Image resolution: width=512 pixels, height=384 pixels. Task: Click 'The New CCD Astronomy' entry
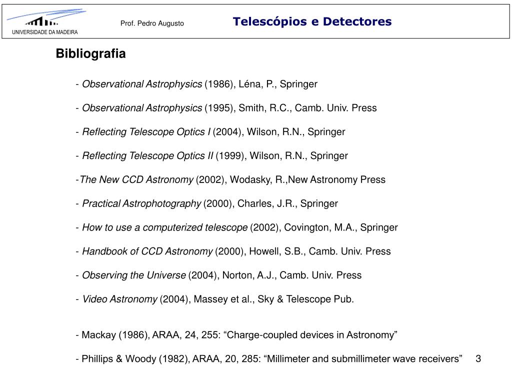(230, 179)
